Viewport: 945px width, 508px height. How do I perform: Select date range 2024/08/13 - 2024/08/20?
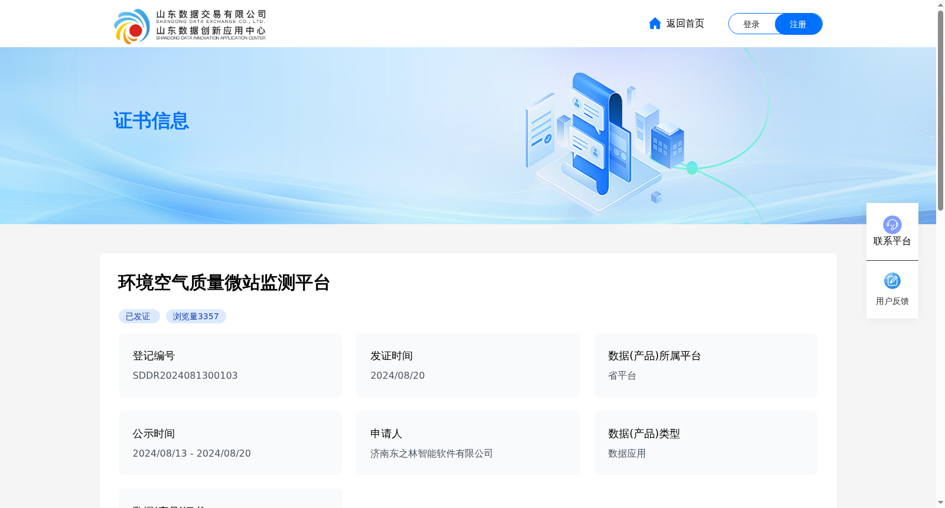click(x=191, y=454)
